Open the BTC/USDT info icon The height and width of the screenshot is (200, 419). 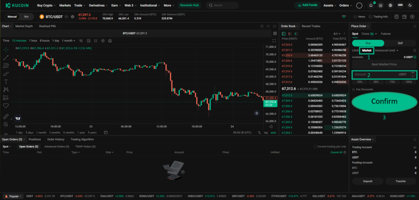pos(72,17)
